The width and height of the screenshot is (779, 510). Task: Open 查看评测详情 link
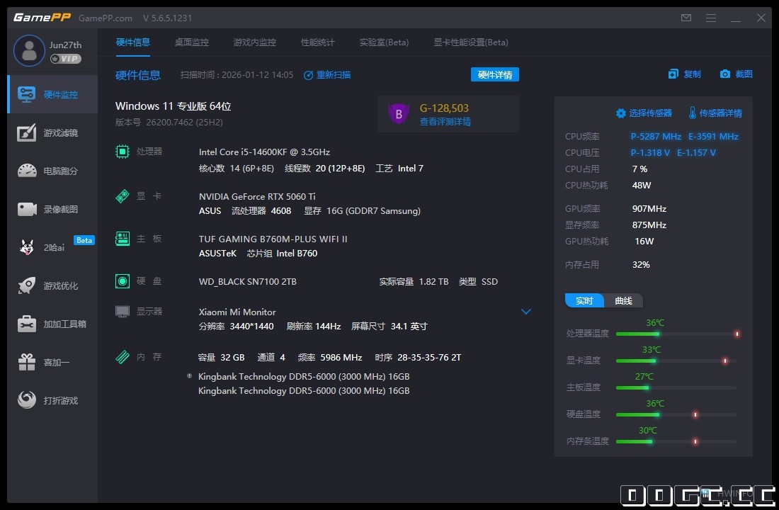[x=445, y=122]
